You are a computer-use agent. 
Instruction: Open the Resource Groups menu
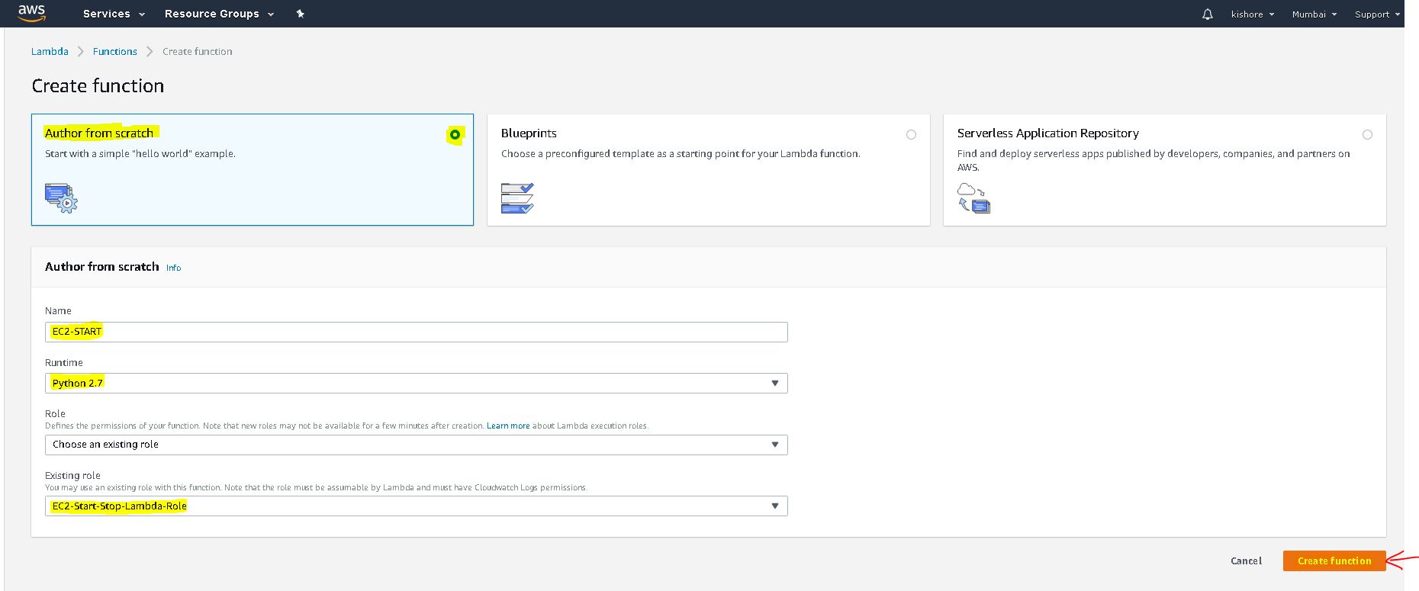218,14
